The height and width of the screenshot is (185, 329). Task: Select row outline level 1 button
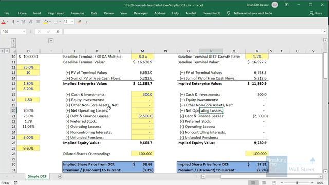click(2, 51)
